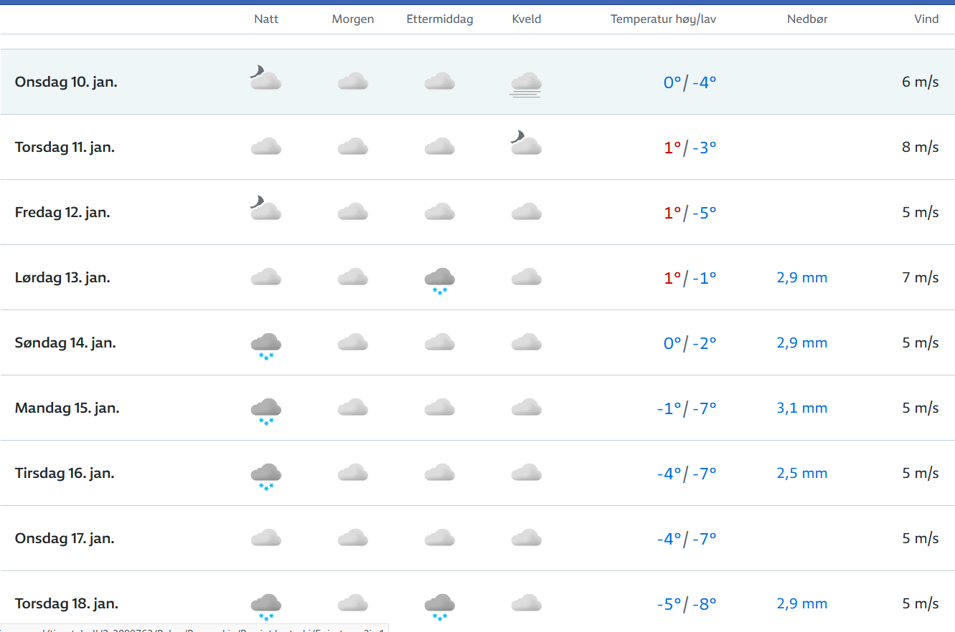
Task: Click the night moon-cloud icon for Onsdag 10. jan.
Action: [x=265, y=78]
